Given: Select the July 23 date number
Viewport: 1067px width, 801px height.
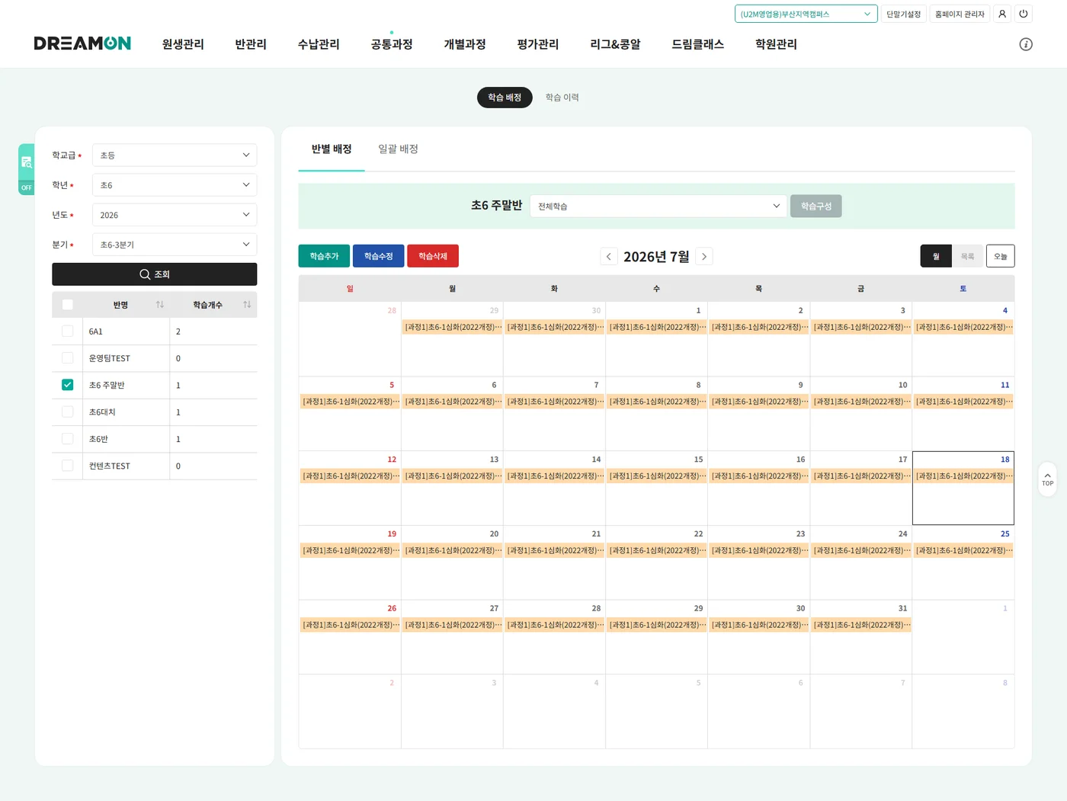Looking at the screenshot, I should 800,534.
